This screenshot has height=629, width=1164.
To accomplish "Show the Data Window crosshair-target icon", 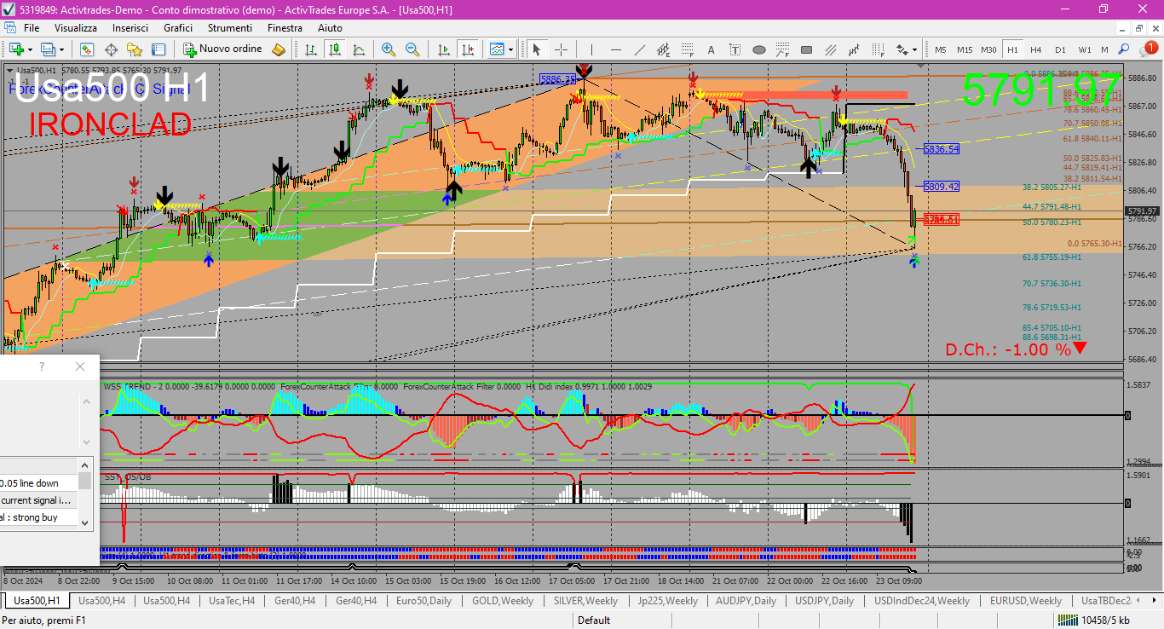I will coord(111,49).
